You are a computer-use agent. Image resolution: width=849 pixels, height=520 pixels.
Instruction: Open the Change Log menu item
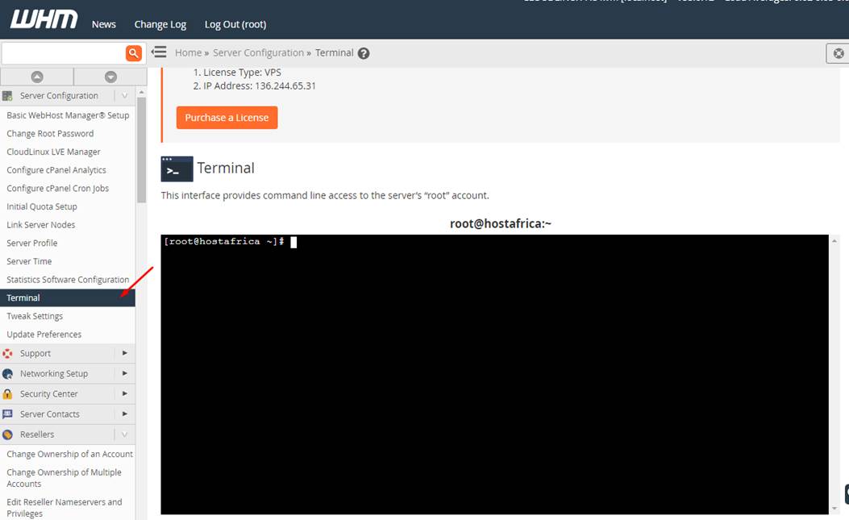coord(160,24)
